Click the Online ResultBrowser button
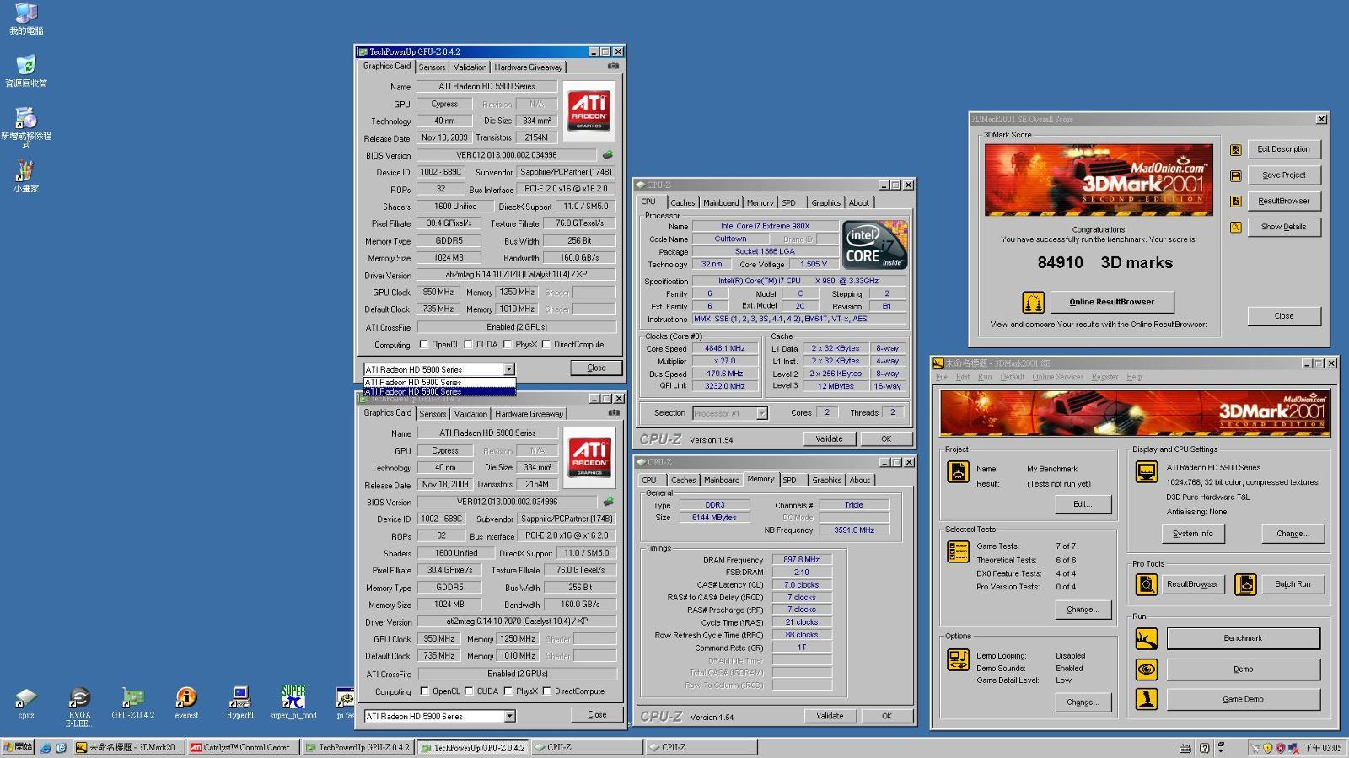Viewport: 1349px width, 758px height. (x=1111, y=302)
